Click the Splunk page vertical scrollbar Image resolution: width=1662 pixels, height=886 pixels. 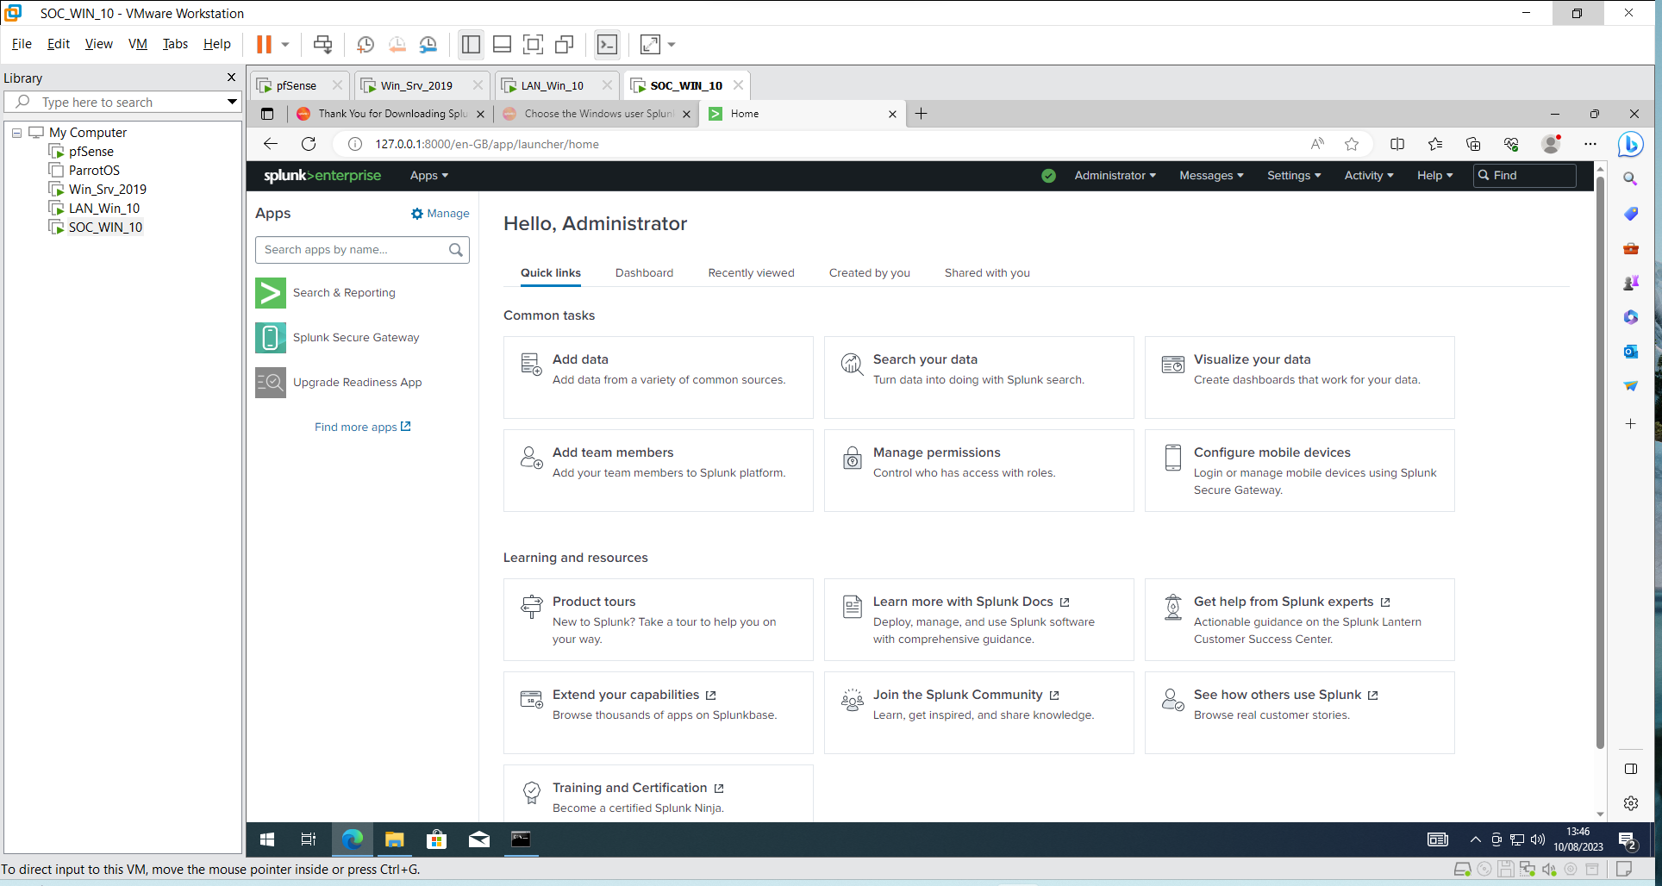tap(1600, 464)
